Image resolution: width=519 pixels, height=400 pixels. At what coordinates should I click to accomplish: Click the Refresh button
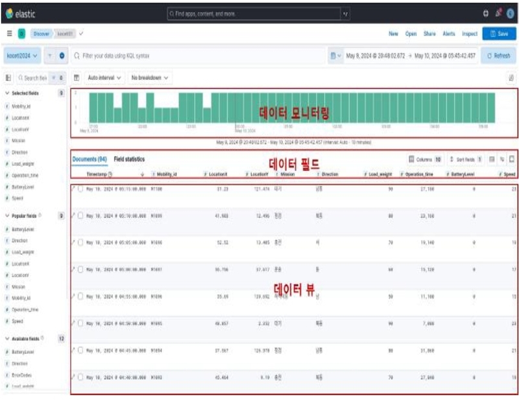tap(498, 56)
